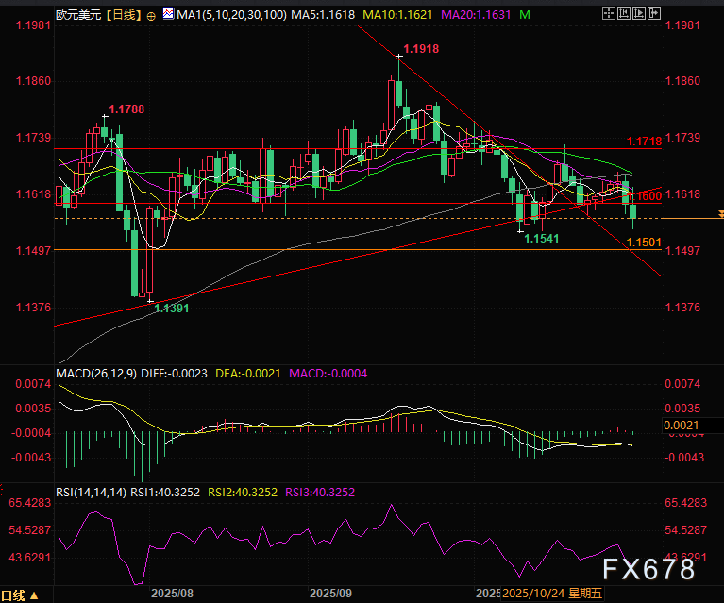Click the green M icon after MA20

525,15
